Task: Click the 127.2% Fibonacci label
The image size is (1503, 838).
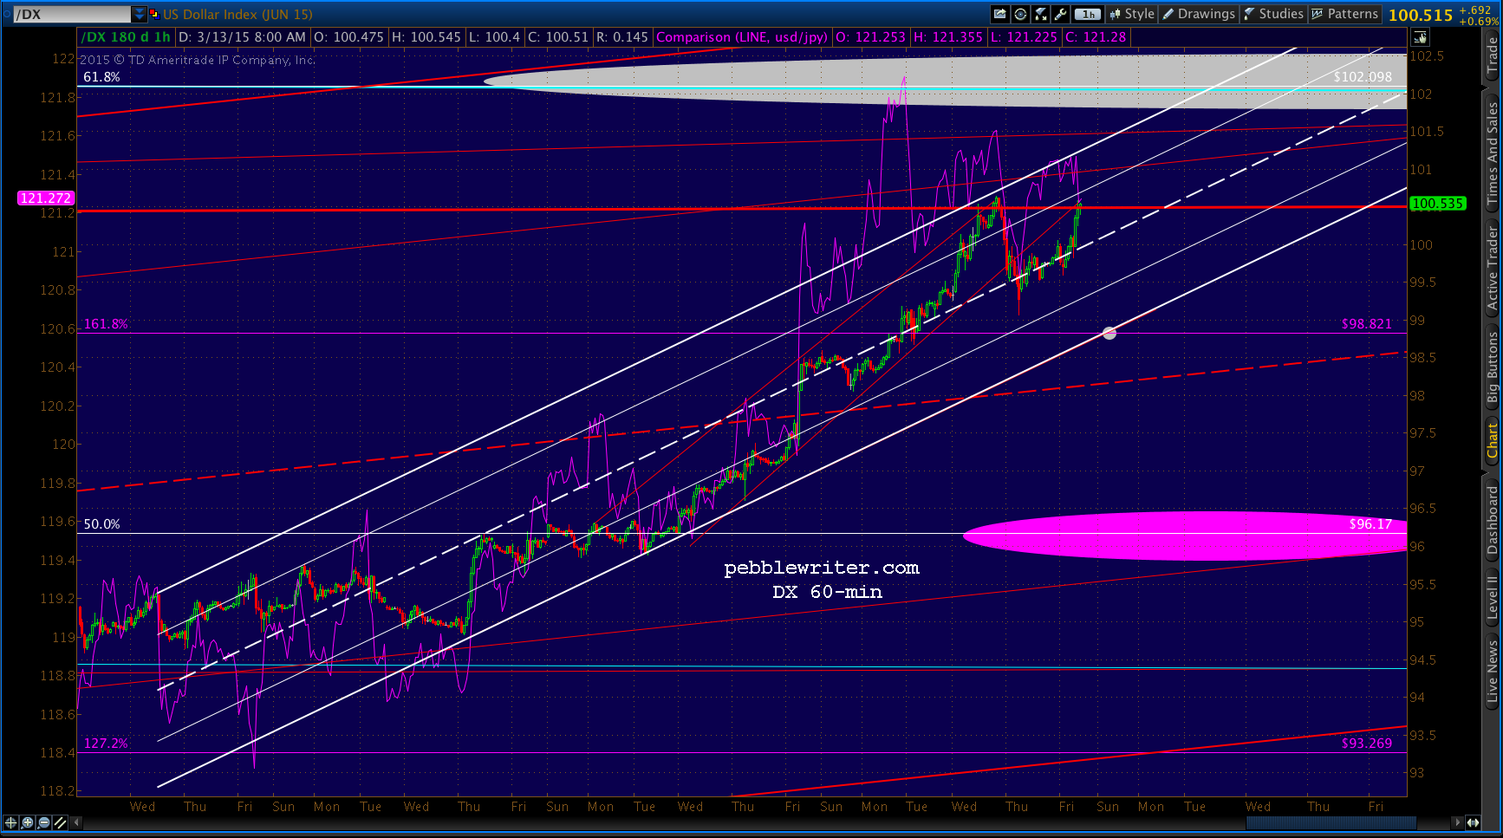Action: (106, 744)
